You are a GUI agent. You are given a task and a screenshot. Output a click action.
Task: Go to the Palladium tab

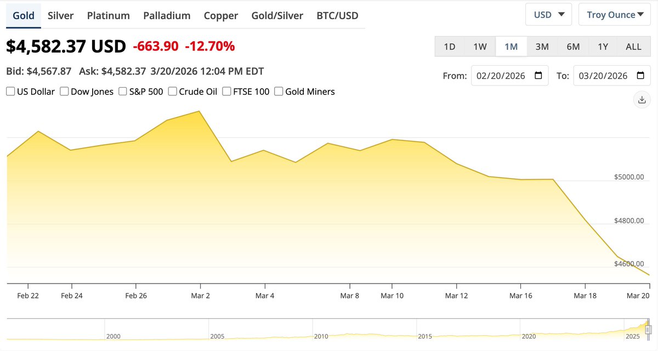167,15
